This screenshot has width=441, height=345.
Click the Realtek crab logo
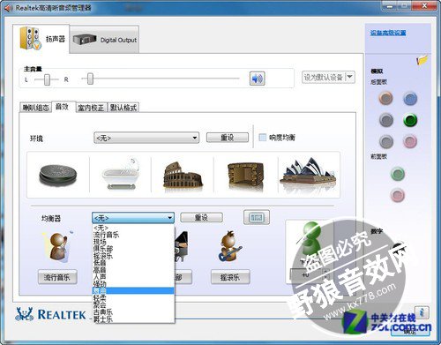24,314
